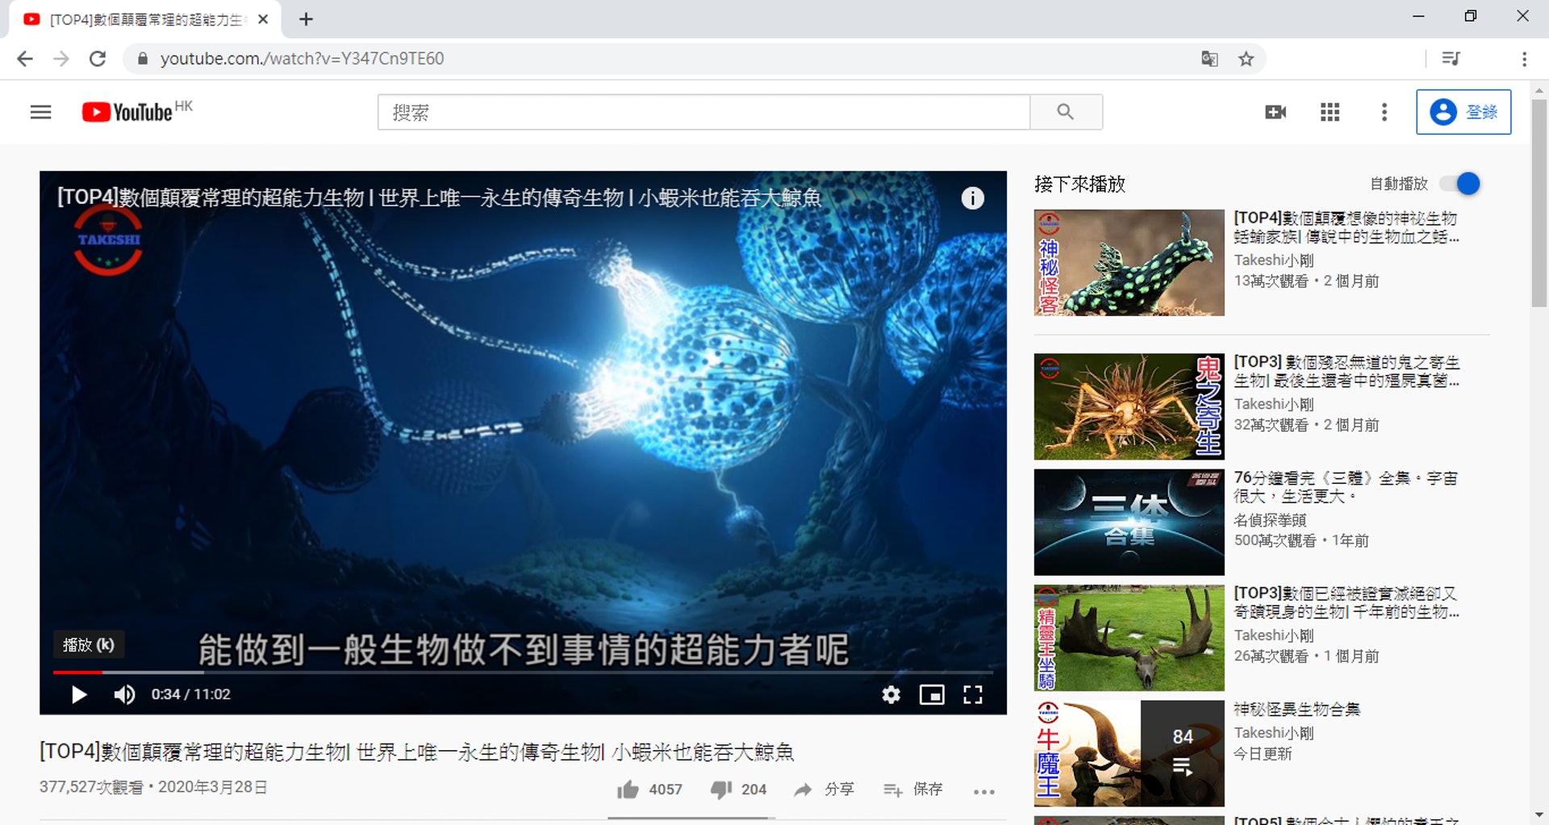Viewport: 1549px width, 825px height.
Task: Open the YouTube apps grid icon
Action: tap(1330, 112)
